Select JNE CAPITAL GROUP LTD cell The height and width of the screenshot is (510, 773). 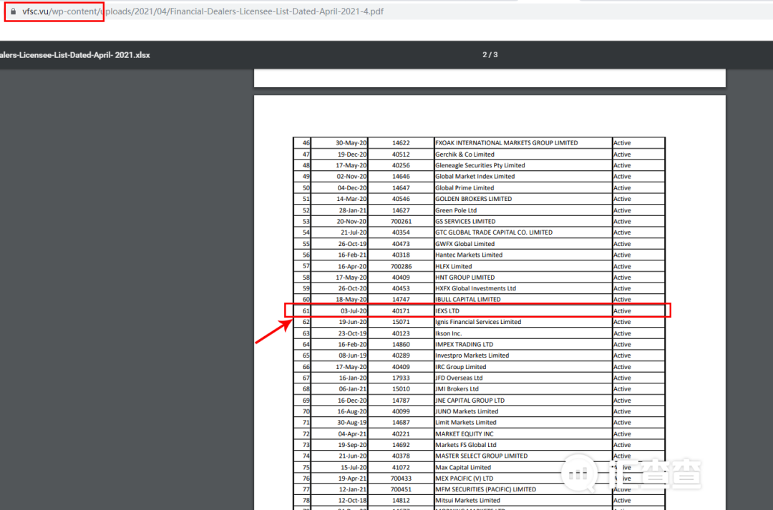[x=523, y=401]
